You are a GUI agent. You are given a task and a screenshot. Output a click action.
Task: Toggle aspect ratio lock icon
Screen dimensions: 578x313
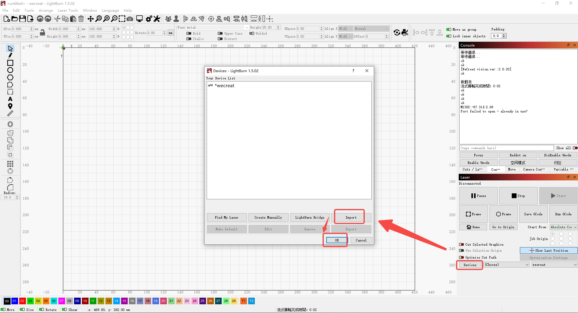42,32
